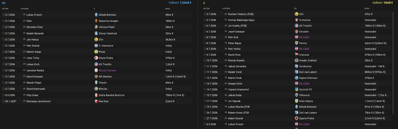
Task: Sort the incoming transfers by CENA header
Action: pyautogui.click(x=168, y=9)
